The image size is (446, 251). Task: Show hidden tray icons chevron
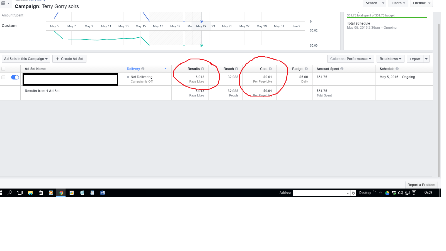pos(380,192)
